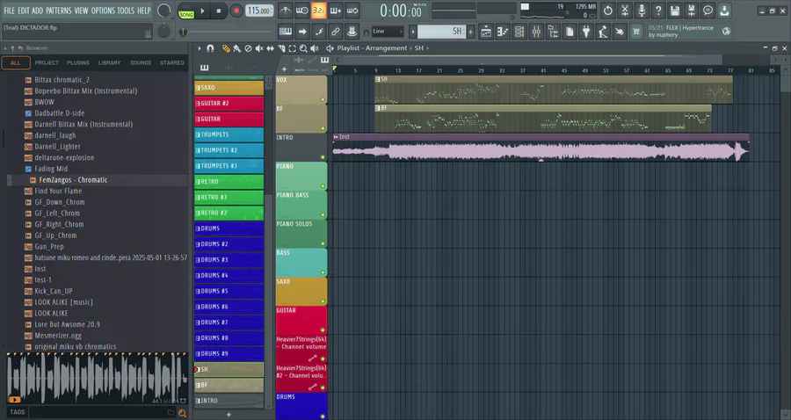Viewport: 791px width, 420px height.
Task: Mute the BF track
Action: (323, 128)
